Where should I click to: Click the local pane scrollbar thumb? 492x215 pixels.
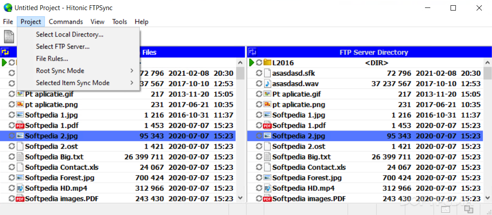tap(240, 74)
